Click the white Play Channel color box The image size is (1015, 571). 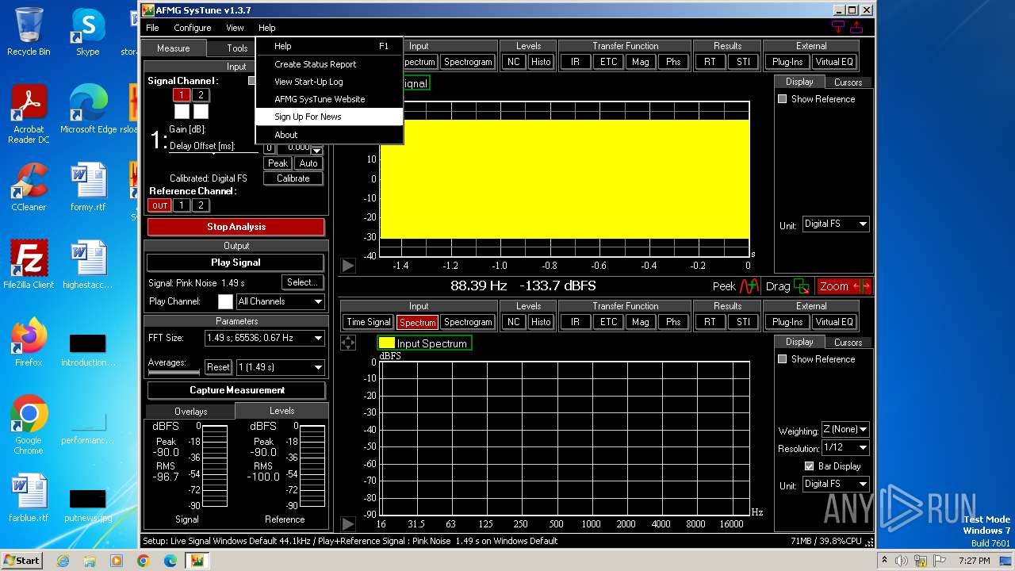click(x=226, y=301)
